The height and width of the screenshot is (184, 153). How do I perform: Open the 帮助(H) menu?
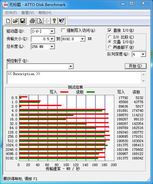pos(45,13)
